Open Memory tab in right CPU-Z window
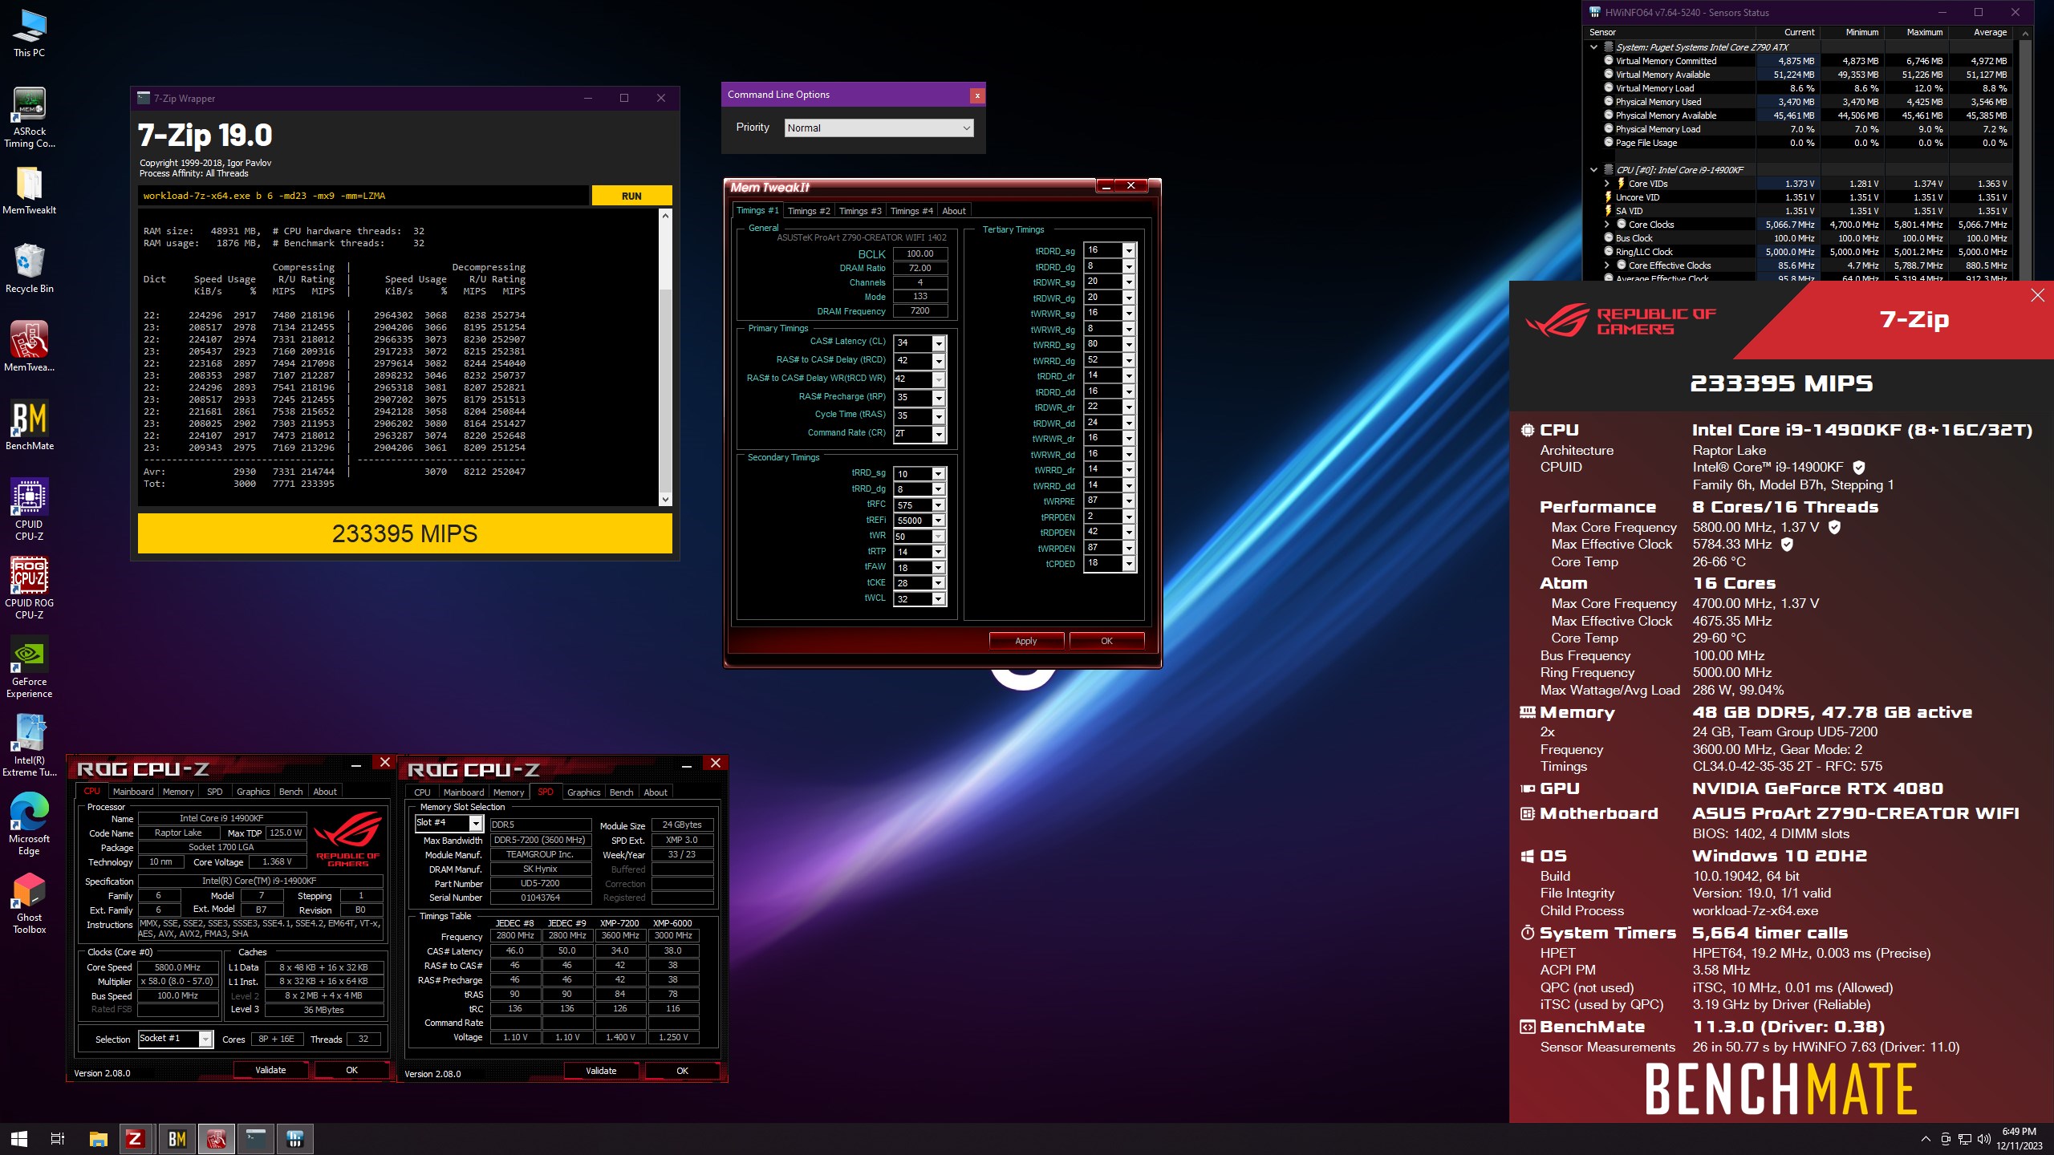This screenshot has width=2054, height=1155. pos(509,792)
